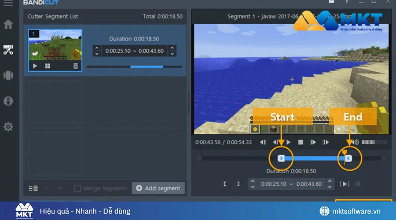Go to Home in the sidebar

click(8, 24)
